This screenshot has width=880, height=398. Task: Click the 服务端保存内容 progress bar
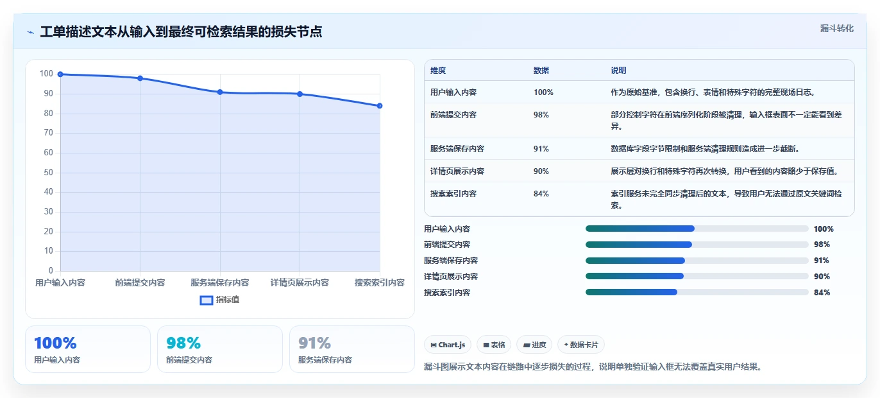(x=697, y=261)
